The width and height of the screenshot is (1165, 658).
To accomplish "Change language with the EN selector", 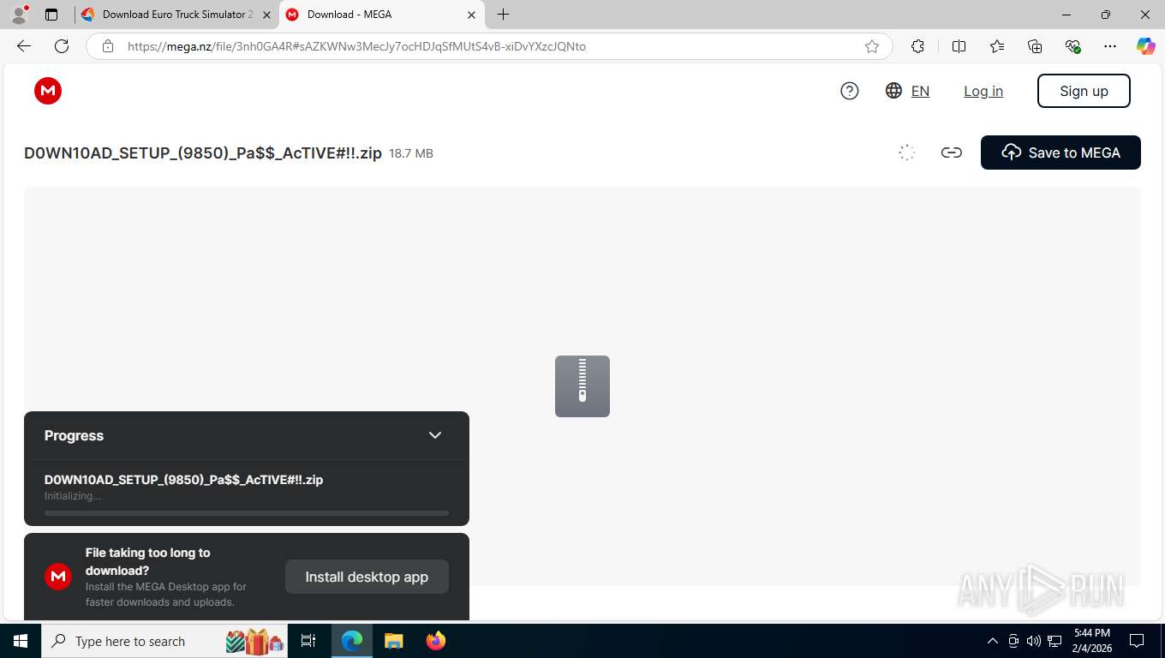I will coord(920,91).
